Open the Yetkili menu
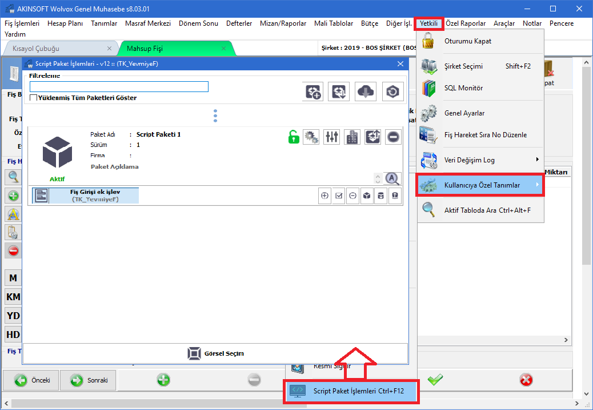Image resolution: width=593 pixels, height=410 pixels. [x=428, y=23]
